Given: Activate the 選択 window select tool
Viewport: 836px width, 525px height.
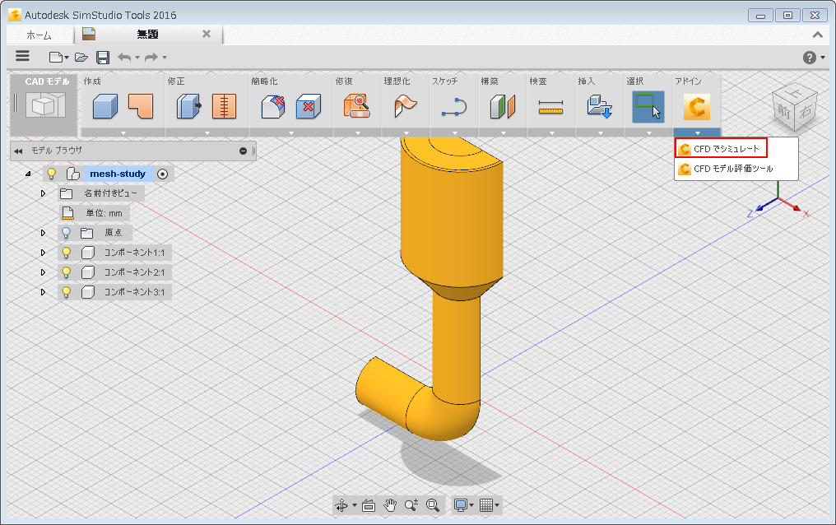Looking at the screenshot, I should pos(648,107).
